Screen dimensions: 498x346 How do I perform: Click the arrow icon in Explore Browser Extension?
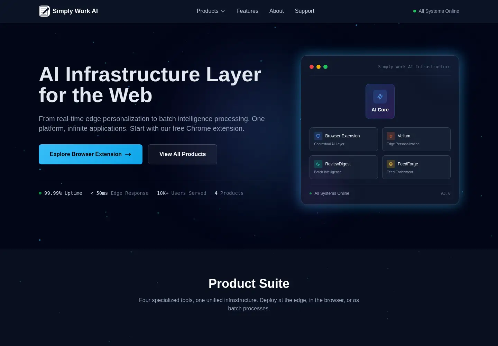tap(128, 154)
